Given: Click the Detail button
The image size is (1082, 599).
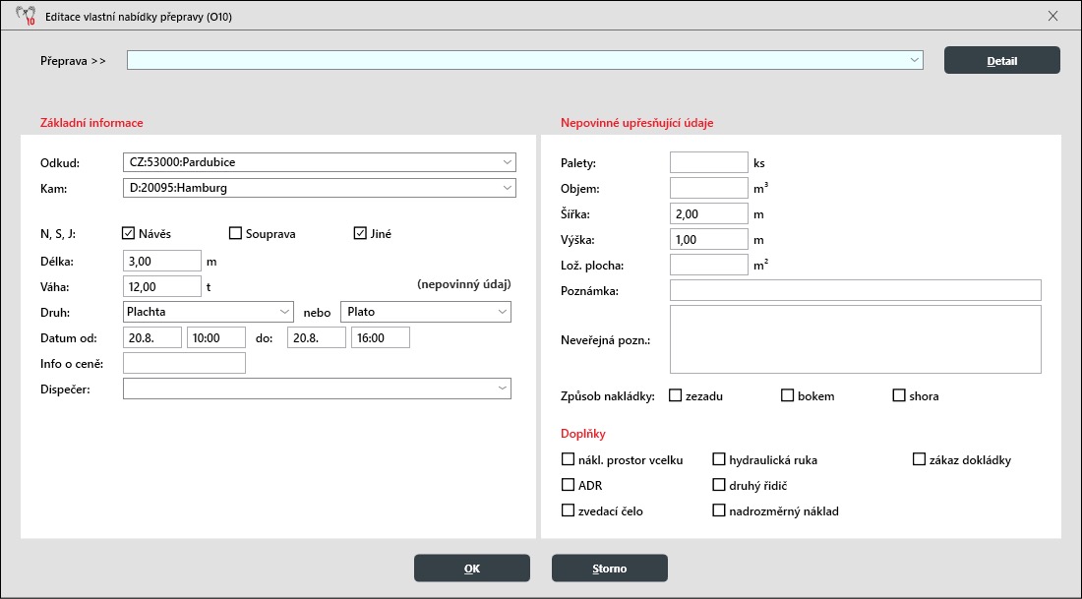Looking at the screenshot, I should [1001, 61].
